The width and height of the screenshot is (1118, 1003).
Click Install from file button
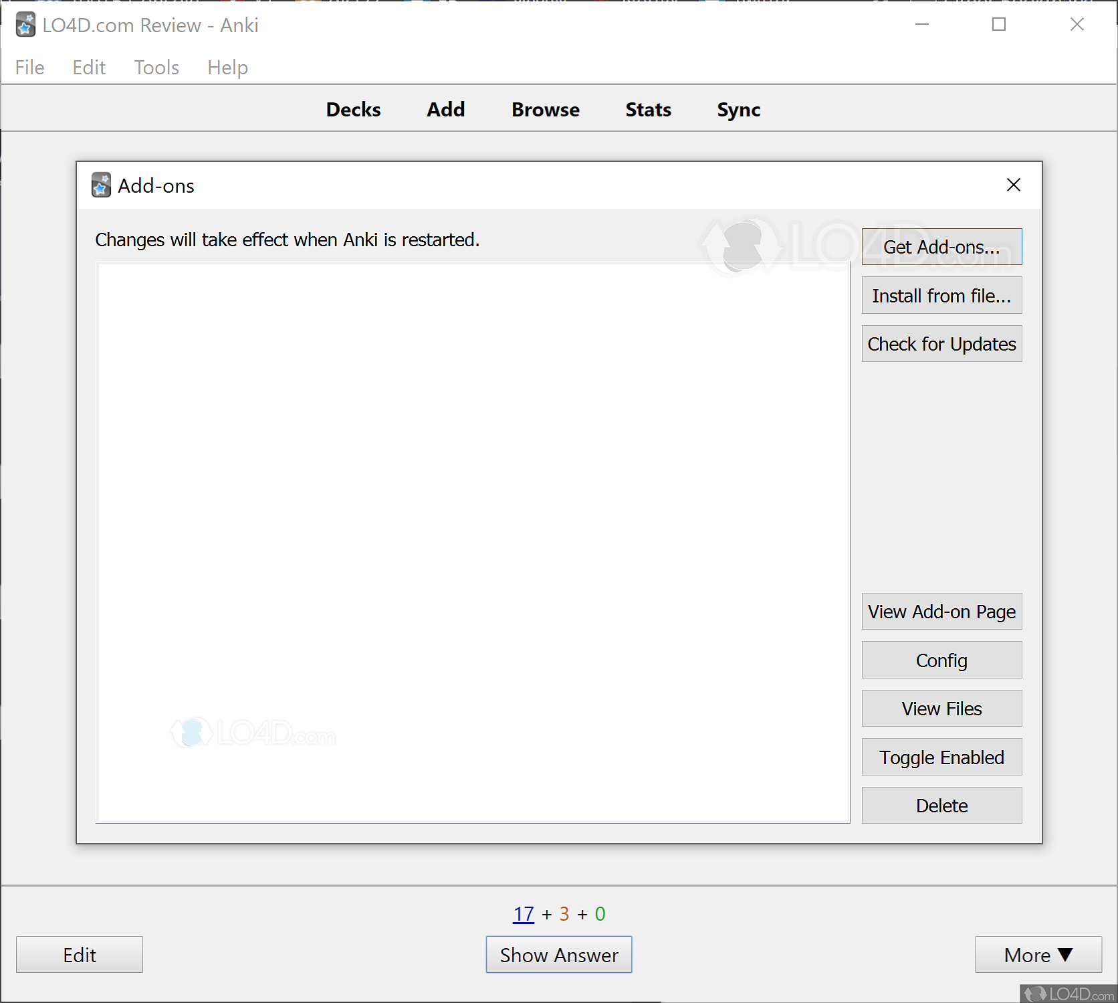pos(941,295)
